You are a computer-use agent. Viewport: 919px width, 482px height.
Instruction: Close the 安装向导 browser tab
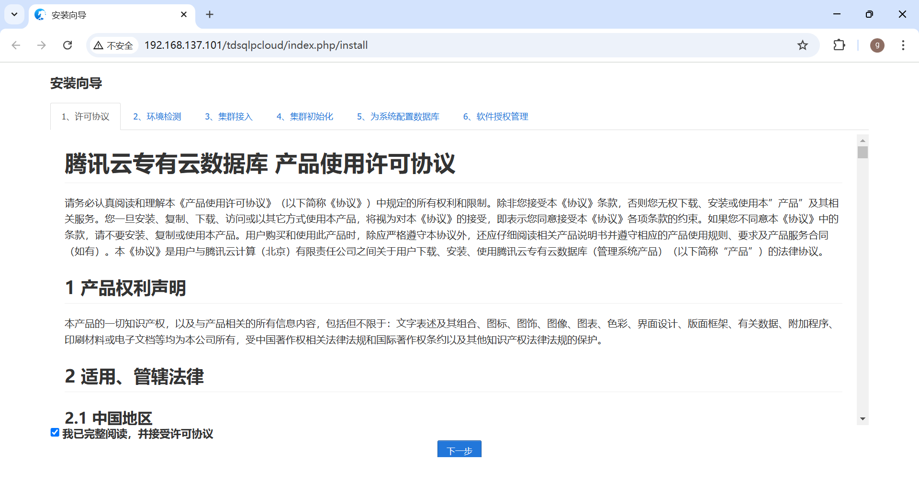click(x=184, y=15)
